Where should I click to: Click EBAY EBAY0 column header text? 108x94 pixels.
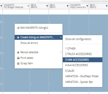pos(34,6)
